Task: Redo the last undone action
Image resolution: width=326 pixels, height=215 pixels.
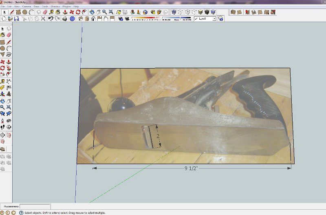Action: (57, 19)
